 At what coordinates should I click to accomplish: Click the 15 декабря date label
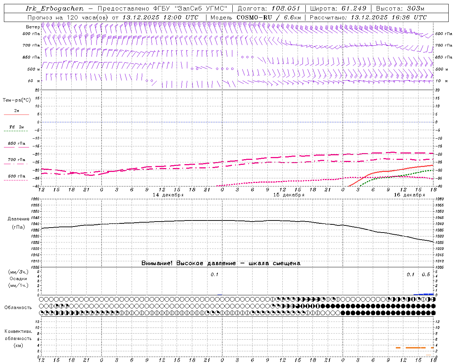[x=289, y=195]
